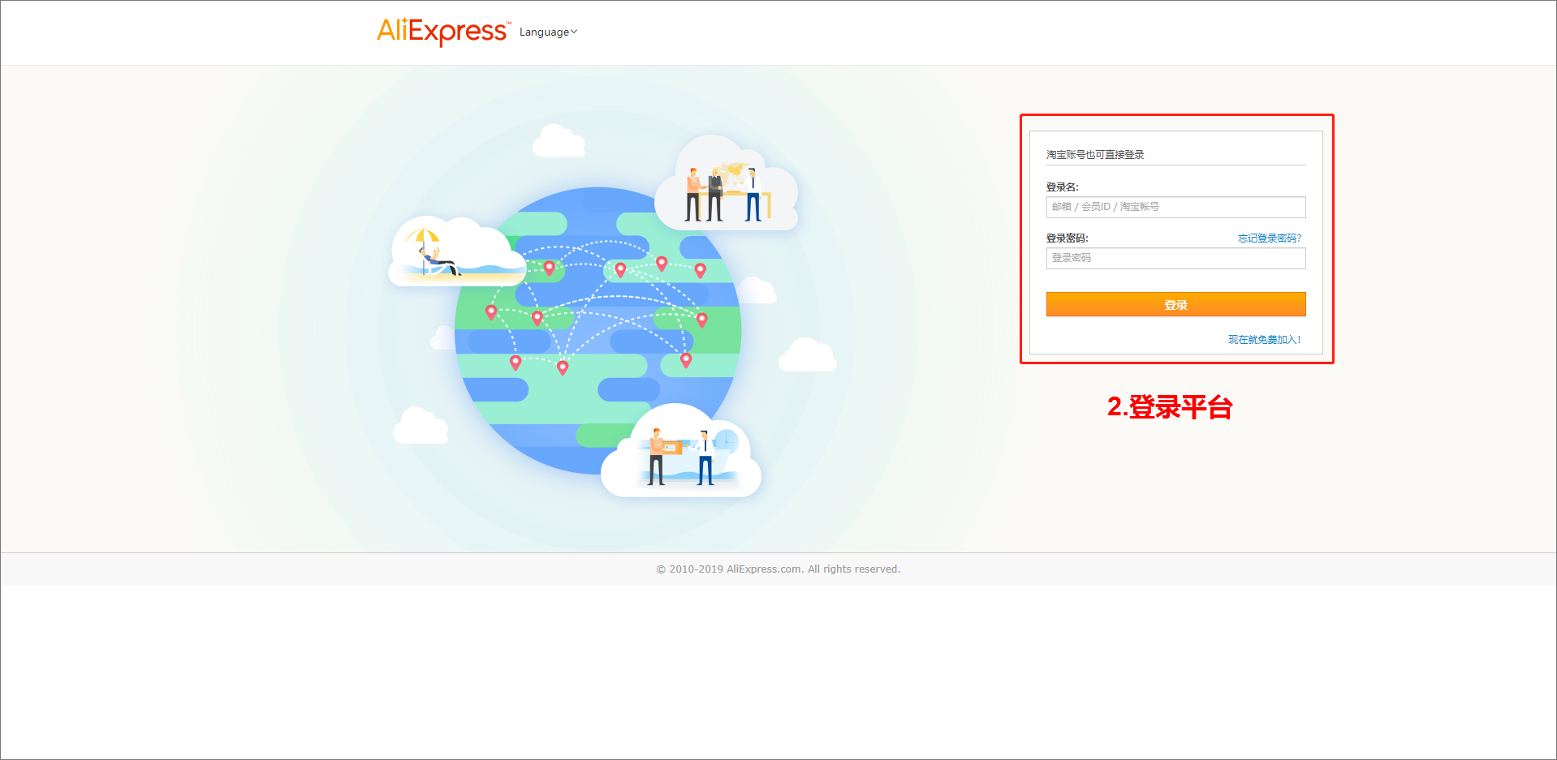Screen dimensions: 1557x760
Task: Focus the 登录密码 password input field
Action: (x=1175, y=258)
